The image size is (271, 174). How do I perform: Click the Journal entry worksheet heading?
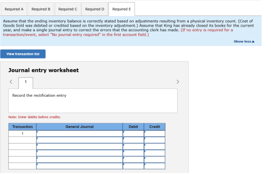44,70
